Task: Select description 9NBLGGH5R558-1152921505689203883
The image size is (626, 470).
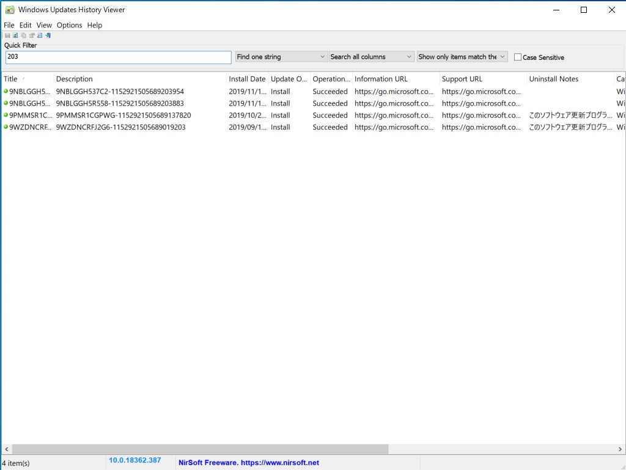Action: click(x=120, y=103)
